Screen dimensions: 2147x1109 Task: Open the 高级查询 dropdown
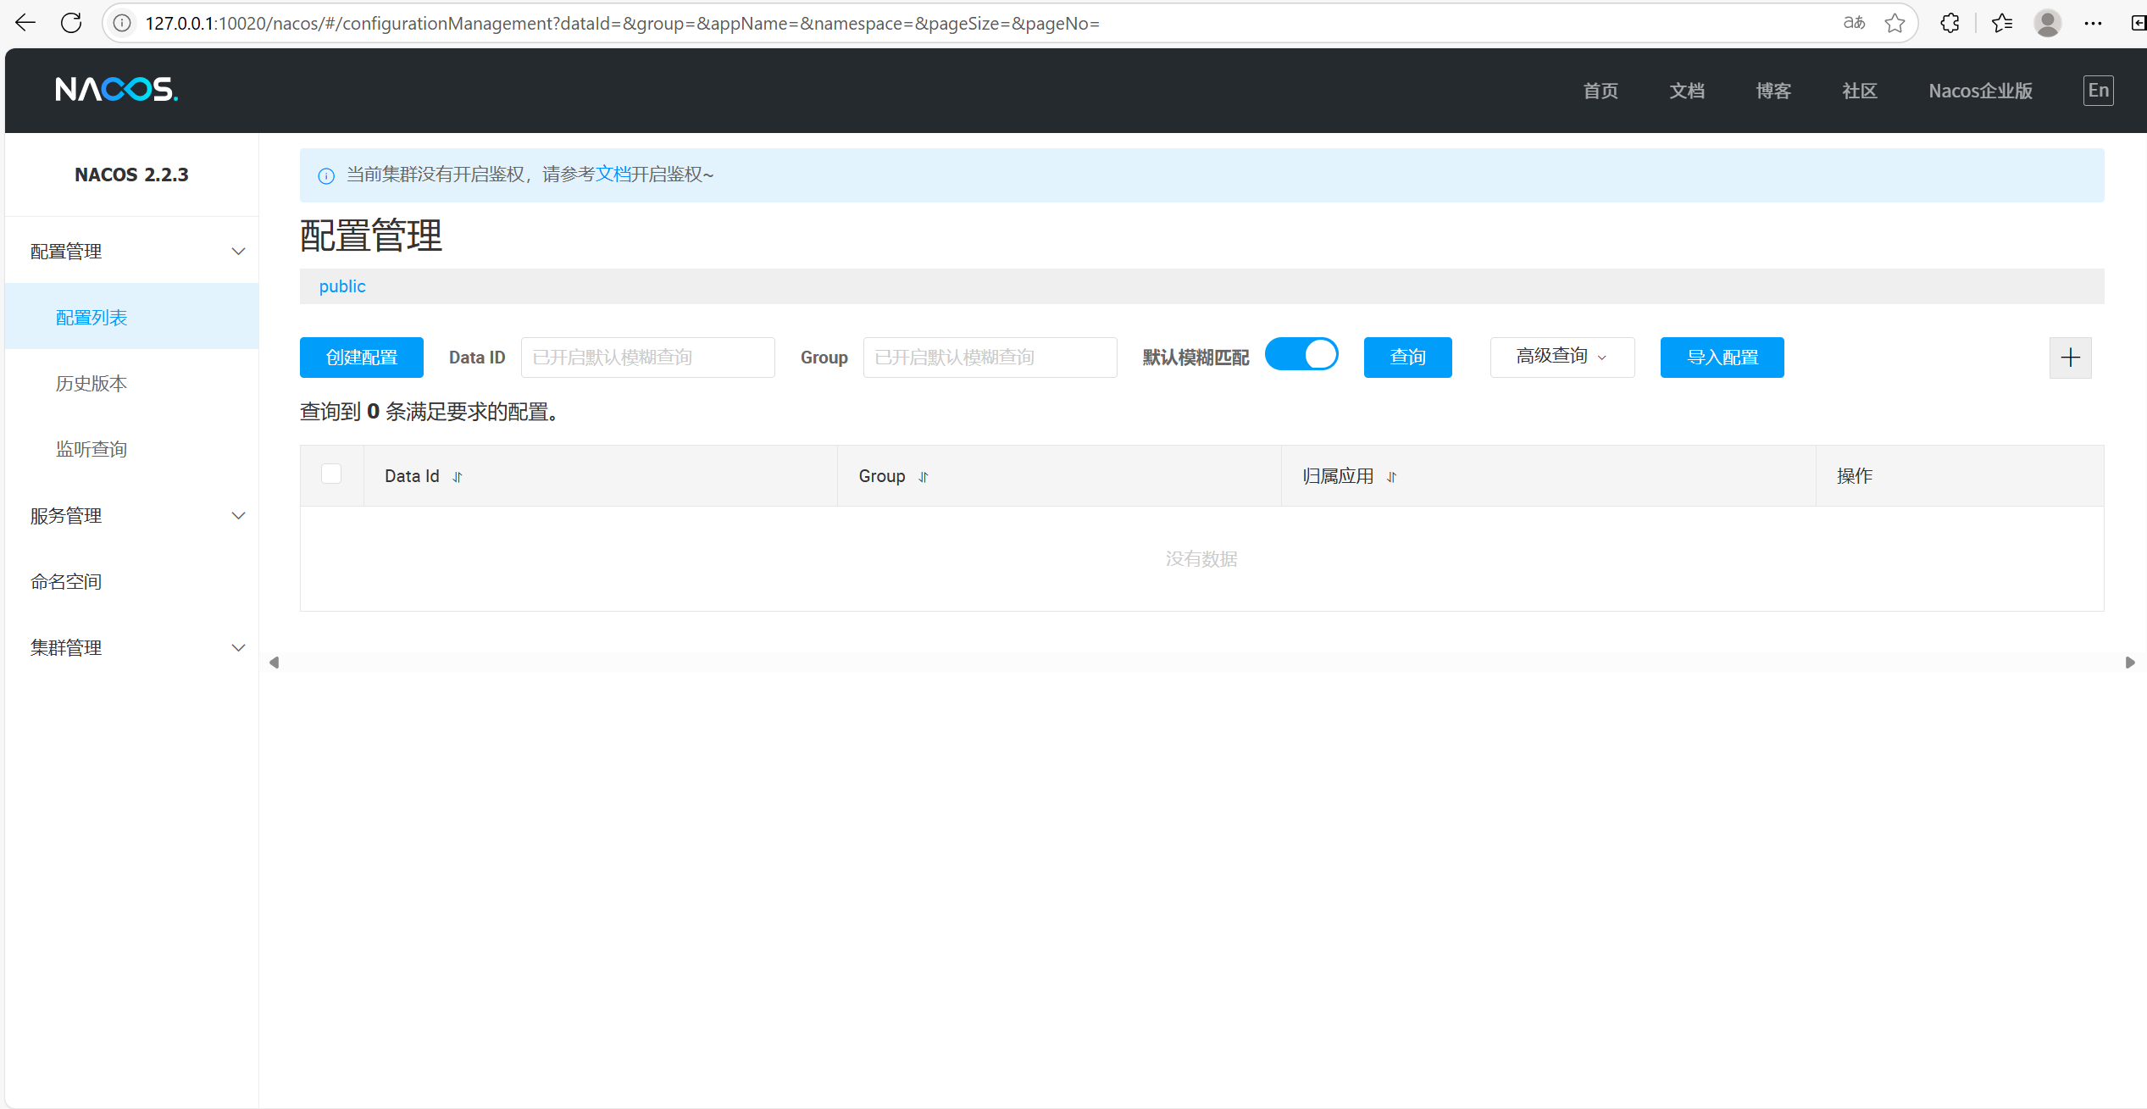[1562, 357]
